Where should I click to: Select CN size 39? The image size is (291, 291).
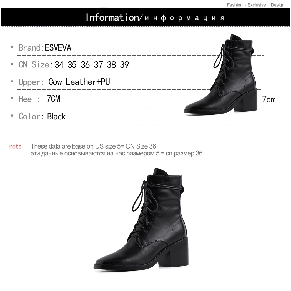pyautogui.click(x=124, y=65)
